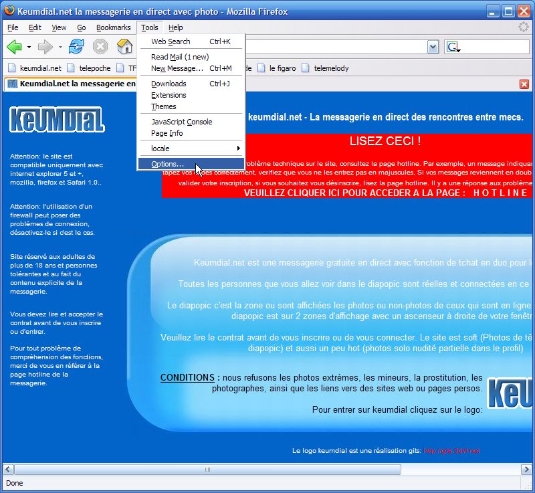The height and width of the screenshot is (493, 535).
Task: Click the LISEZ CECI ! heading
Action: [385, 141]
